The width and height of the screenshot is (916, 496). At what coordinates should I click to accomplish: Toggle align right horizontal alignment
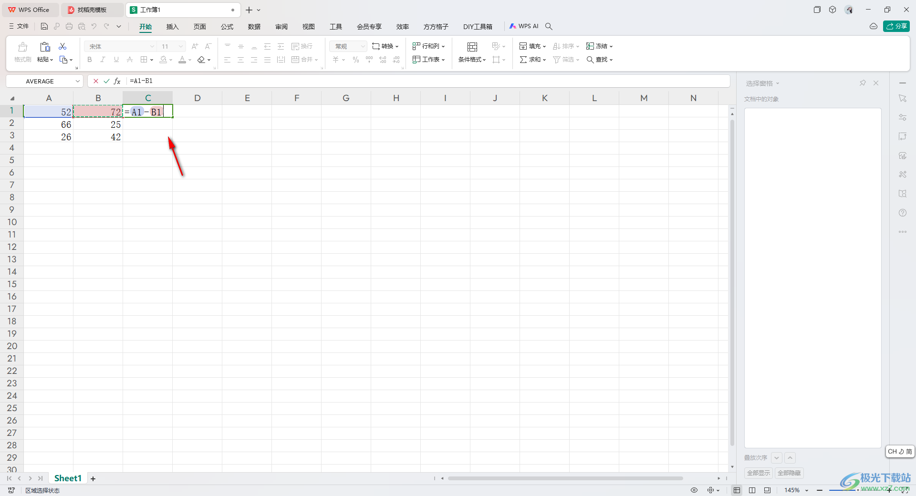[x=254, y=60]
